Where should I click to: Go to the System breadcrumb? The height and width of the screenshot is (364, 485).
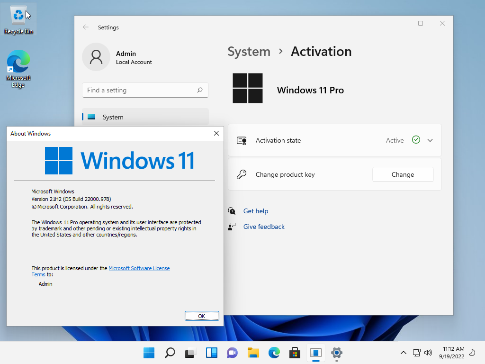pyautogui.click(x=249, y=51)
